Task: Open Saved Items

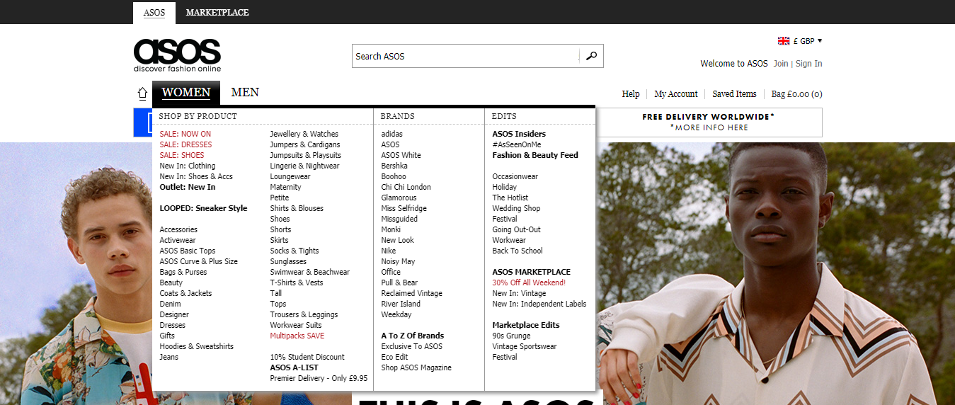Action: pos(734,94)
